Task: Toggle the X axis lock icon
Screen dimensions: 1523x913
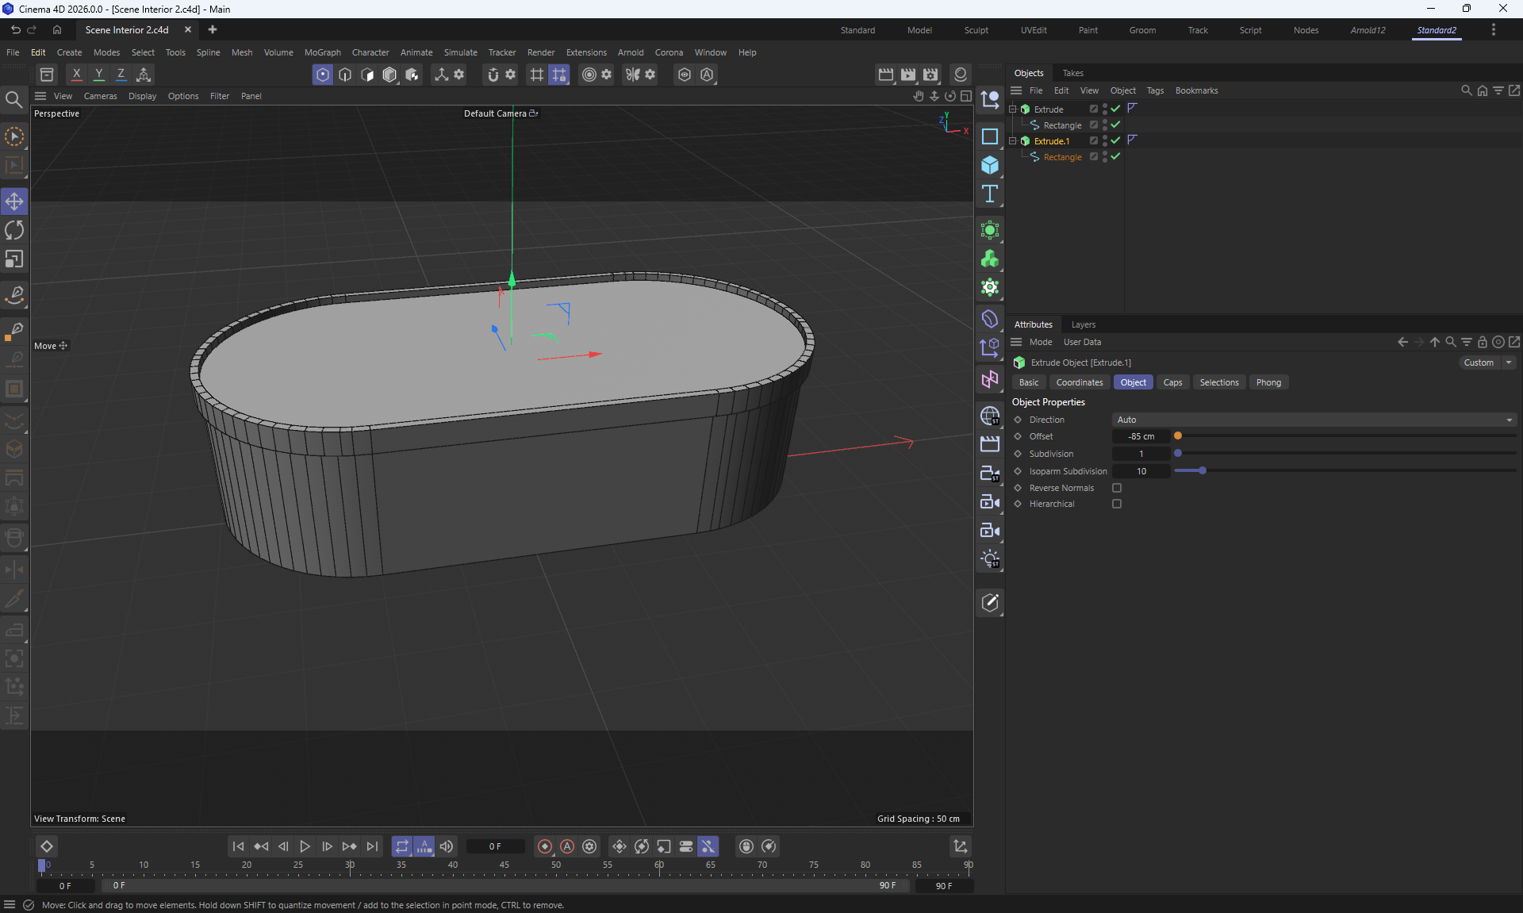Action: point(76,75)
